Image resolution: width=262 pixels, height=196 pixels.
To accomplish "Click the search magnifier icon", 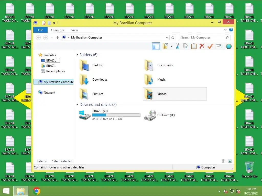I will tap(227, 38).
